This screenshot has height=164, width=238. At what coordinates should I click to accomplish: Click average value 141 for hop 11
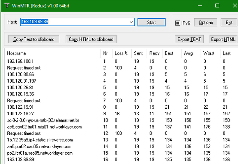click(x=188, y=127)
